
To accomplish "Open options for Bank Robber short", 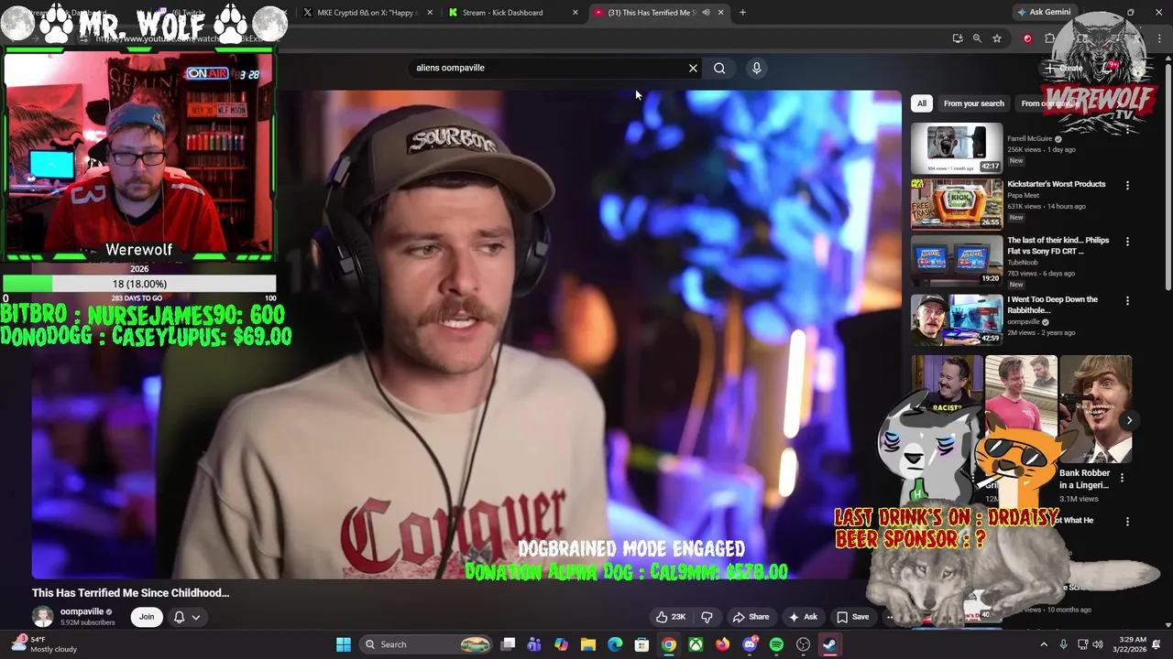I will point(1122,478).
